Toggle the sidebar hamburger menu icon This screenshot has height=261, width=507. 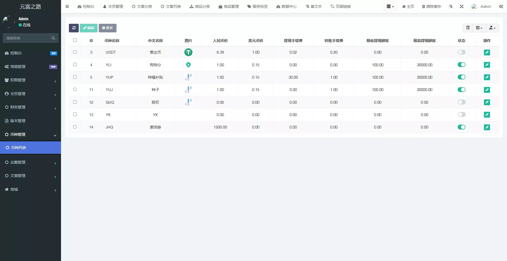click(x=67, y=7)
